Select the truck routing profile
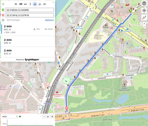 pyautogui.click(x=21, y=4)
